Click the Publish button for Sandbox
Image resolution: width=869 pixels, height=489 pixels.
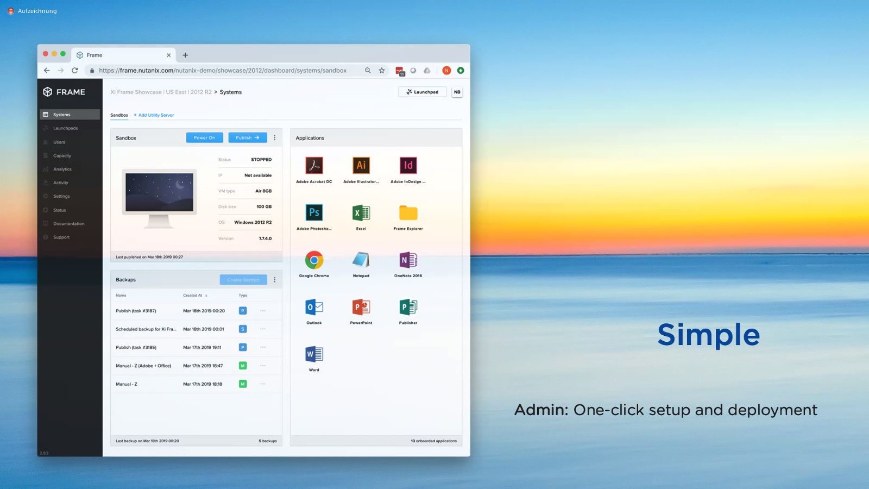[247, 138]
